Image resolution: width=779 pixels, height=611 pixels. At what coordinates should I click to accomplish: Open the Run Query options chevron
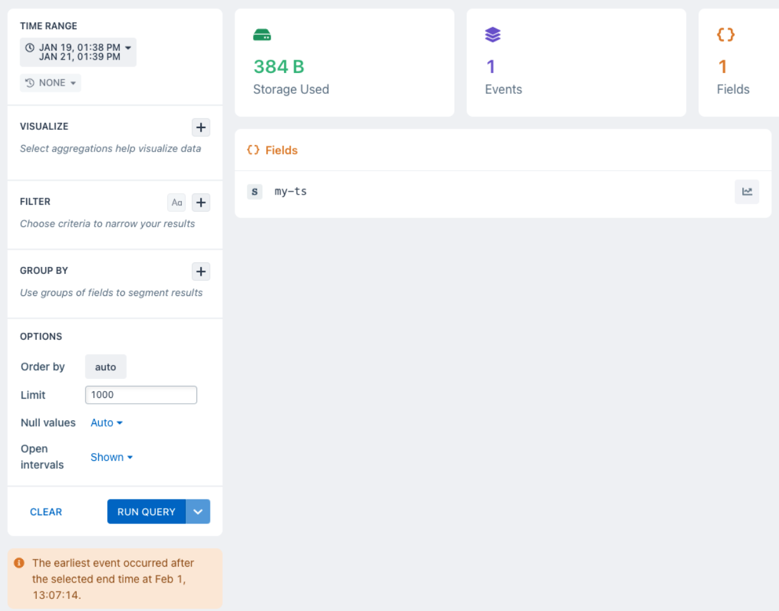(x=198, y=511)
